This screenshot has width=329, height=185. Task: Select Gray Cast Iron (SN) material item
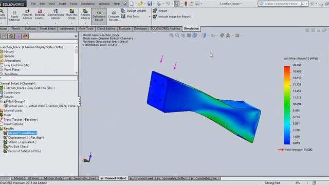(x=15, y=65)
